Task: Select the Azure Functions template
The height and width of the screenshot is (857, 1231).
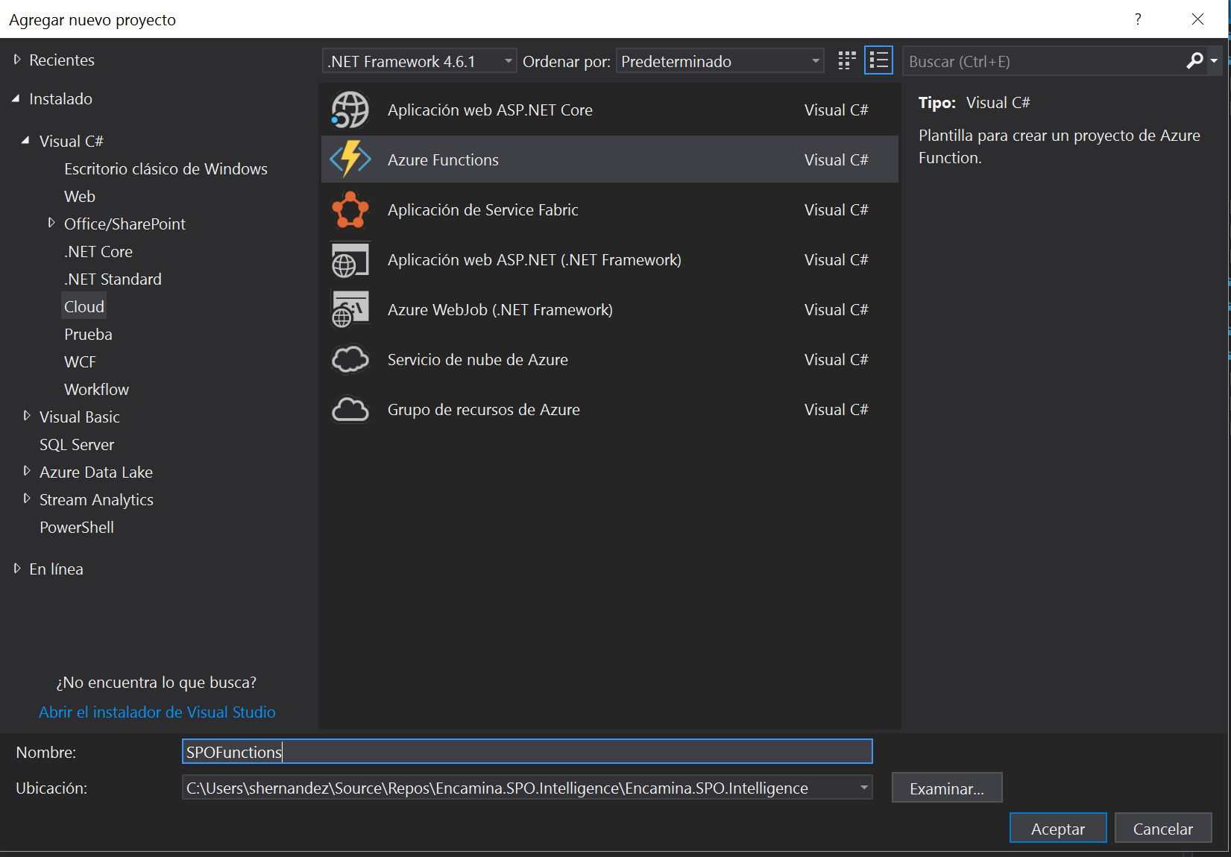Action: [x=443, y=159]
